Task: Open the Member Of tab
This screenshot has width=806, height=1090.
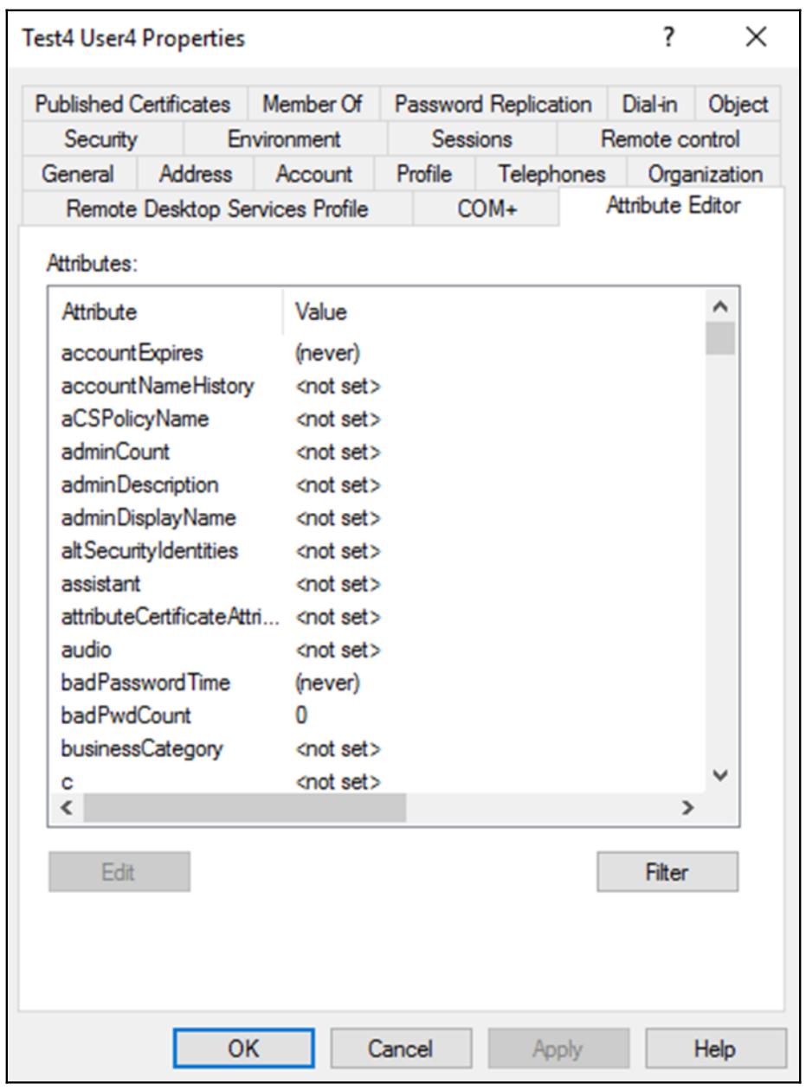Action: click(313, 104)
